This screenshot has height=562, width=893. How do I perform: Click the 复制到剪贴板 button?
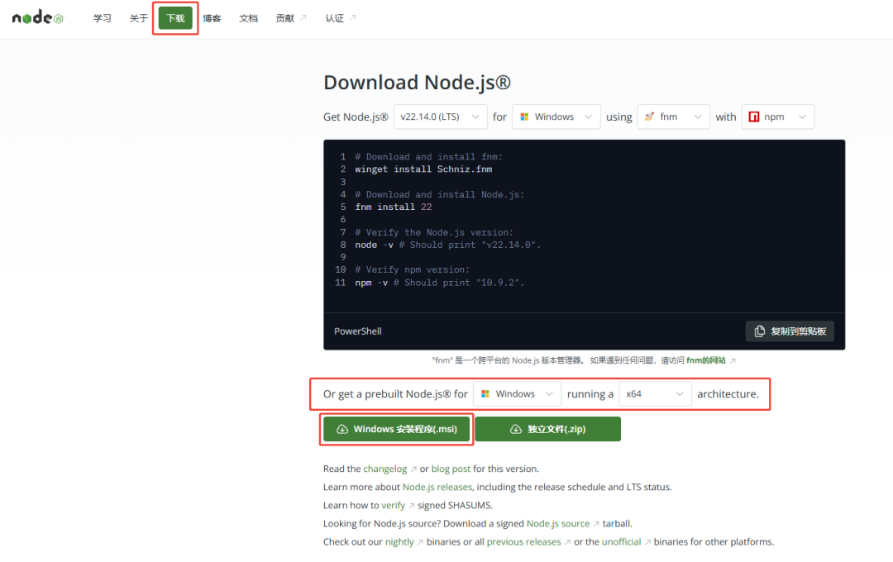click(790, 331)
